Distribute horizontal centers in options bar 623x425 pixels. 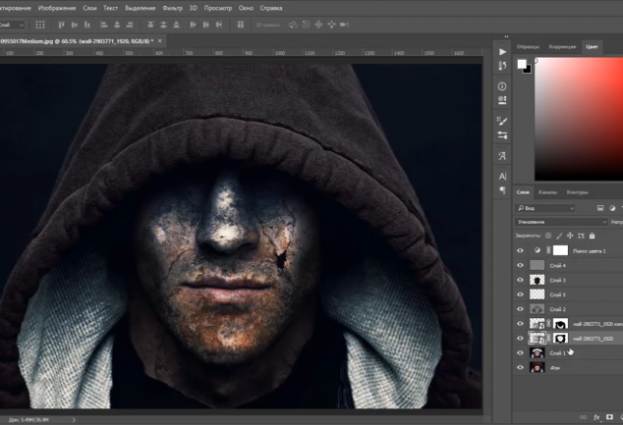tap(205, 25)
